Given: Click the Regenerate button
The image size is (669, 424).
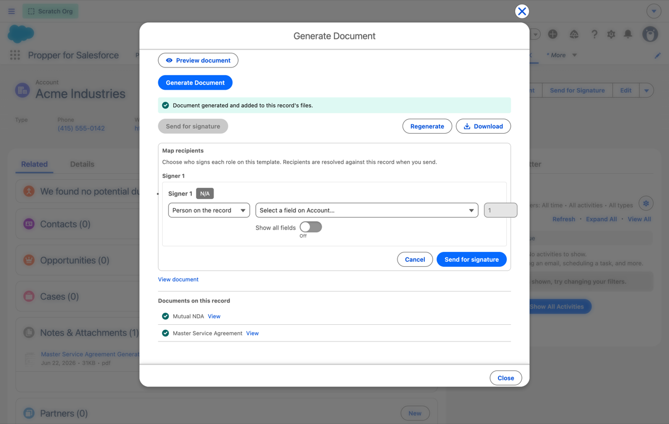Looking at the screenshot, I should click(427, 126).
